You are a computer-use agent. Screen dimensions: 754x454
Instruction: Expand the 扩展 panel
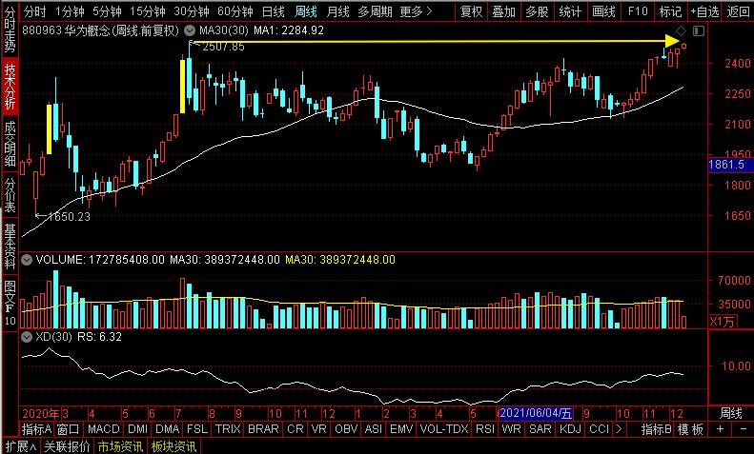tap(21, 446)
